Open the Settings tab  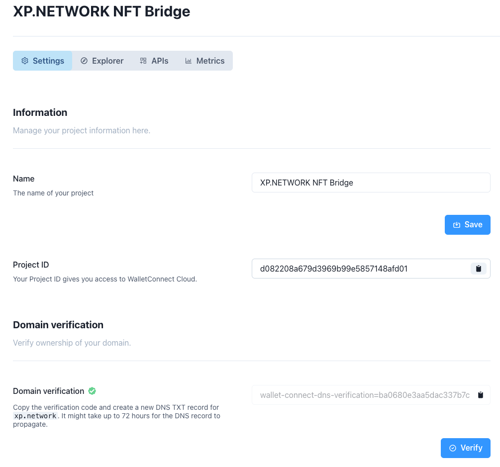tap(42, 61)
